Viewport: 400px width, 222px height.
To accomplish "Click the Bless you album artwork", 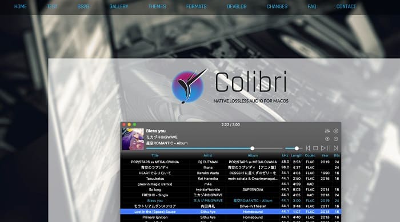I will pyautogui.click(x=133, y=139).
